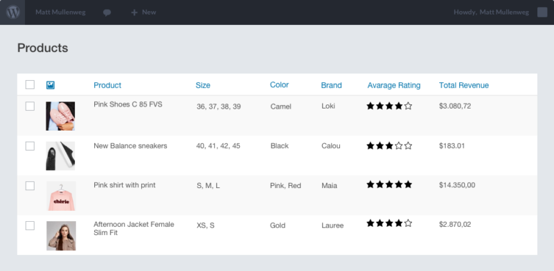Open the comments bubble icon
This screenshot has height=271, width=554.
coord(107,12)
